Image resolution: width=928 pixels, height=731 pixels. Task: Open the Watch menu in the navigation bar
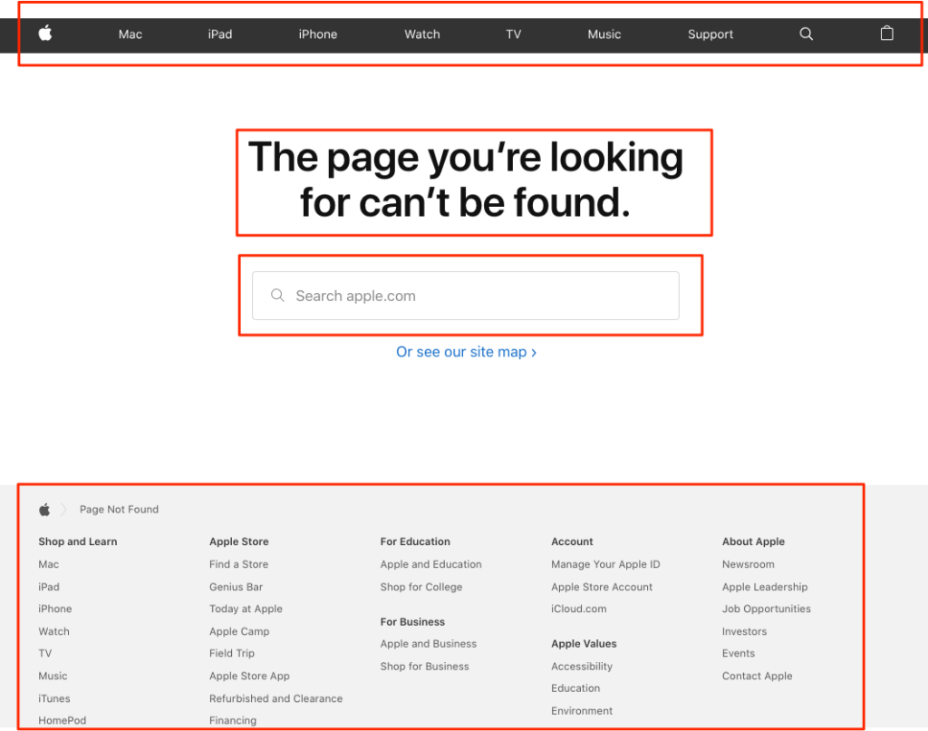[x=422, y=34]
